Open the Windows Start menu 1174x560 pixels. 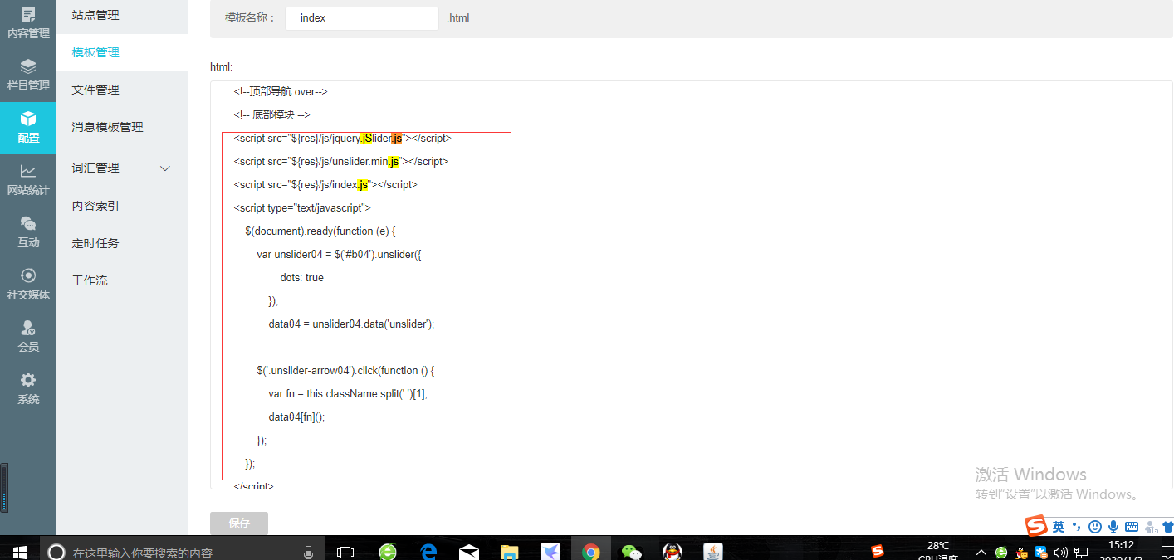click(x=19, y=551)
